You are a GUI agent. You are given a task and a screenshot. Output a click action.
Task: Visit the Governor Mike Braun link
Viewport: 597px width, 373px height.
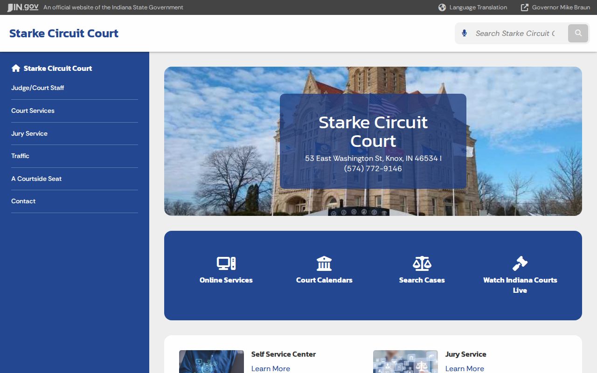click(x=561, y=7)
